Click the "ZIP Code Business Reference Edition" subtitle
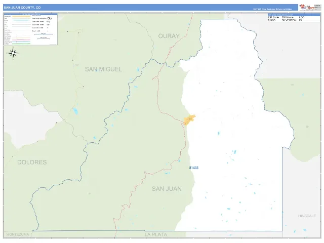The width and height of the screenshot is (324, 243). coord(272,9)
